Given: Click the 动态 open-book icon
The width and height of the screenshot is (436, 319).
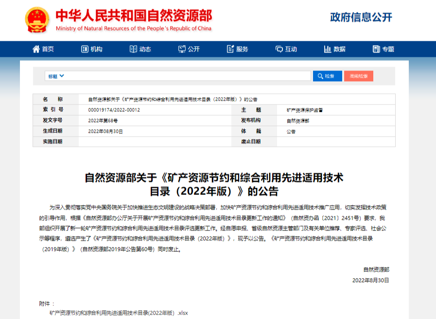Looking at the screenshot, I should click(x=133, y=49).
